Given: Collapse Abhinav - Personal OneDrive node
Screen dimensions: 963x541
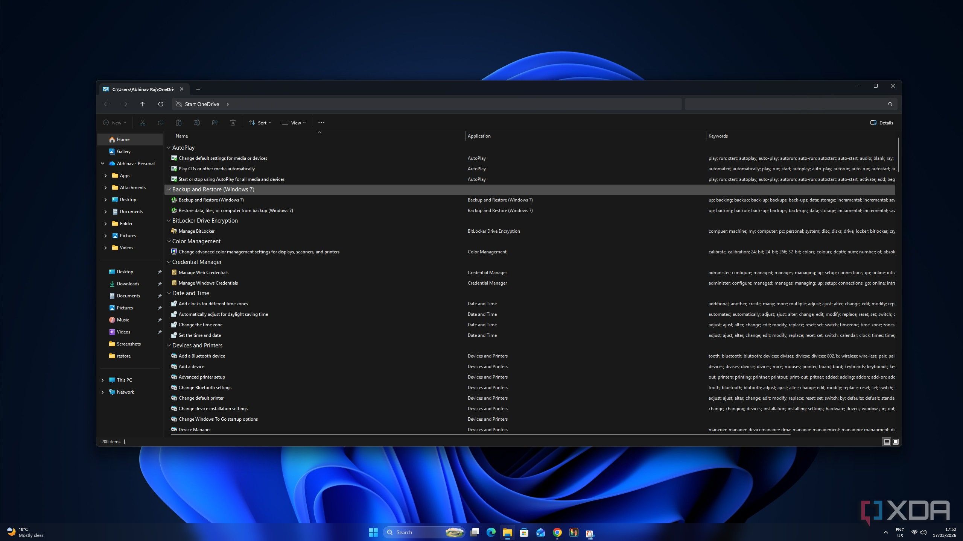Looking at the screenshot, I should [x=103, y=164].
